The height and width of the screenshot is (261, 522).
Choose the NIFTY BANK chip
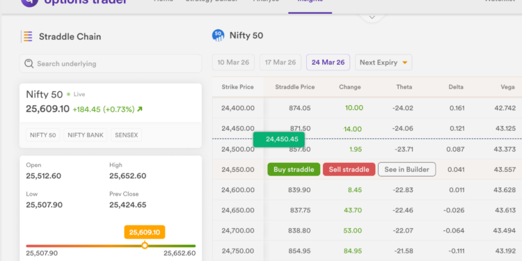86,135
